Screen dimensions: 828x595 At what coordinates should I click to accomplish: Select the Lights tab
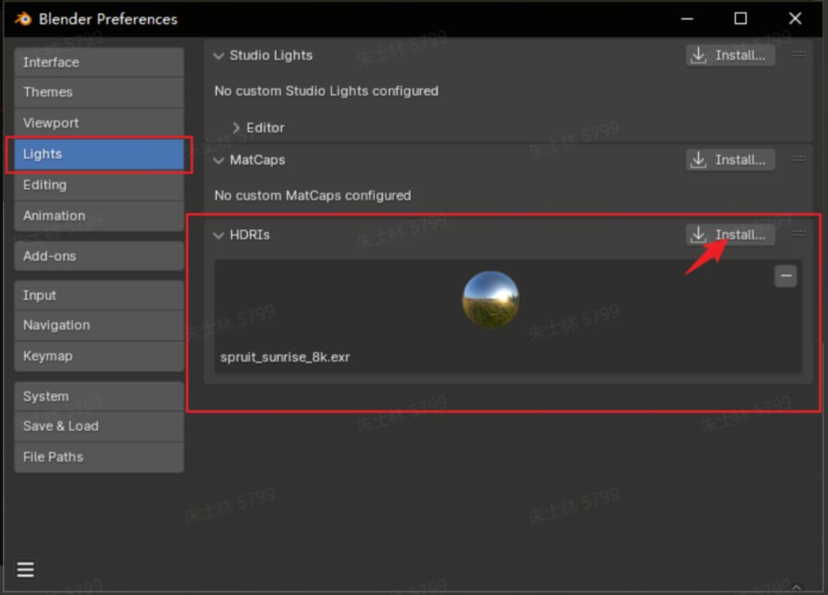99,154
